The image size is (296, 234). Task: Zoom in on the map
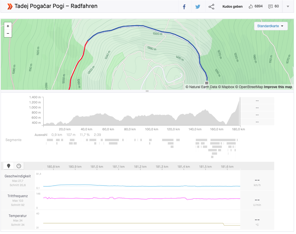[8, 26]
